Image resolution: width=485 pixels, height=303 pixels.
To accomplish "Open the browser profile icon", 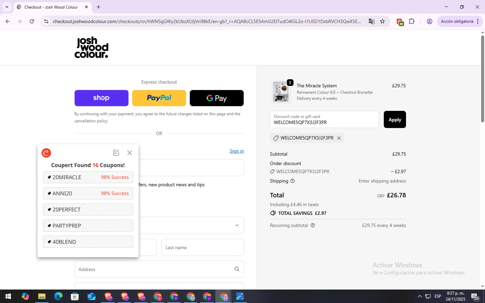I will [x=429, y=21].
